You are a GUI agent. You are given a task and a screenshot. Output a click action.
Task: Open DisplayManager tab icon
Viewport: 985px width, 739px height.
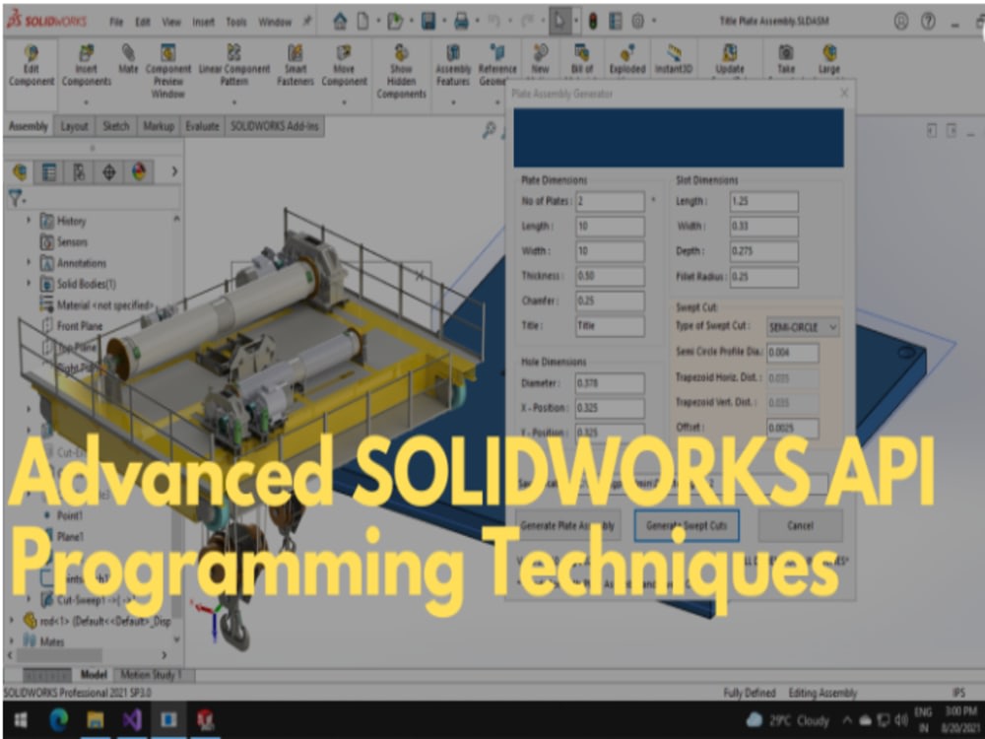[139, 171]
